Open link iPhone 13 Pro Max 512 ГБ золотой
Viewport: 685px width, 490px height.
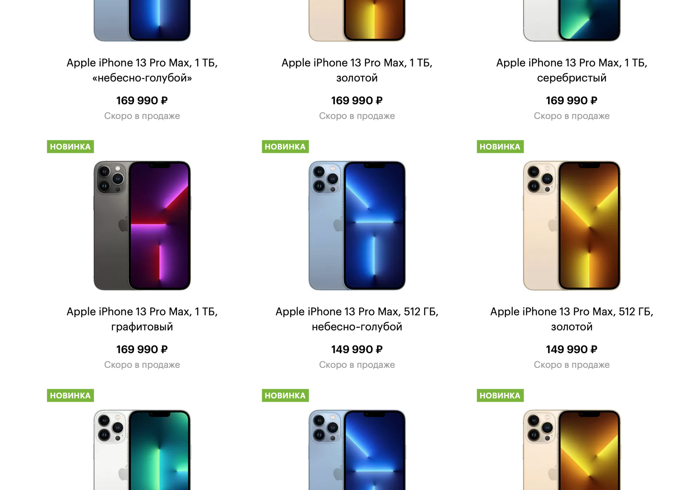coord(572,319)
